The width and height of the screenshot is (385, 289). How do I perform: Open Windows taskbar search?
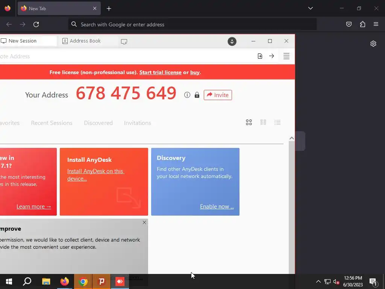coord(27,281)
